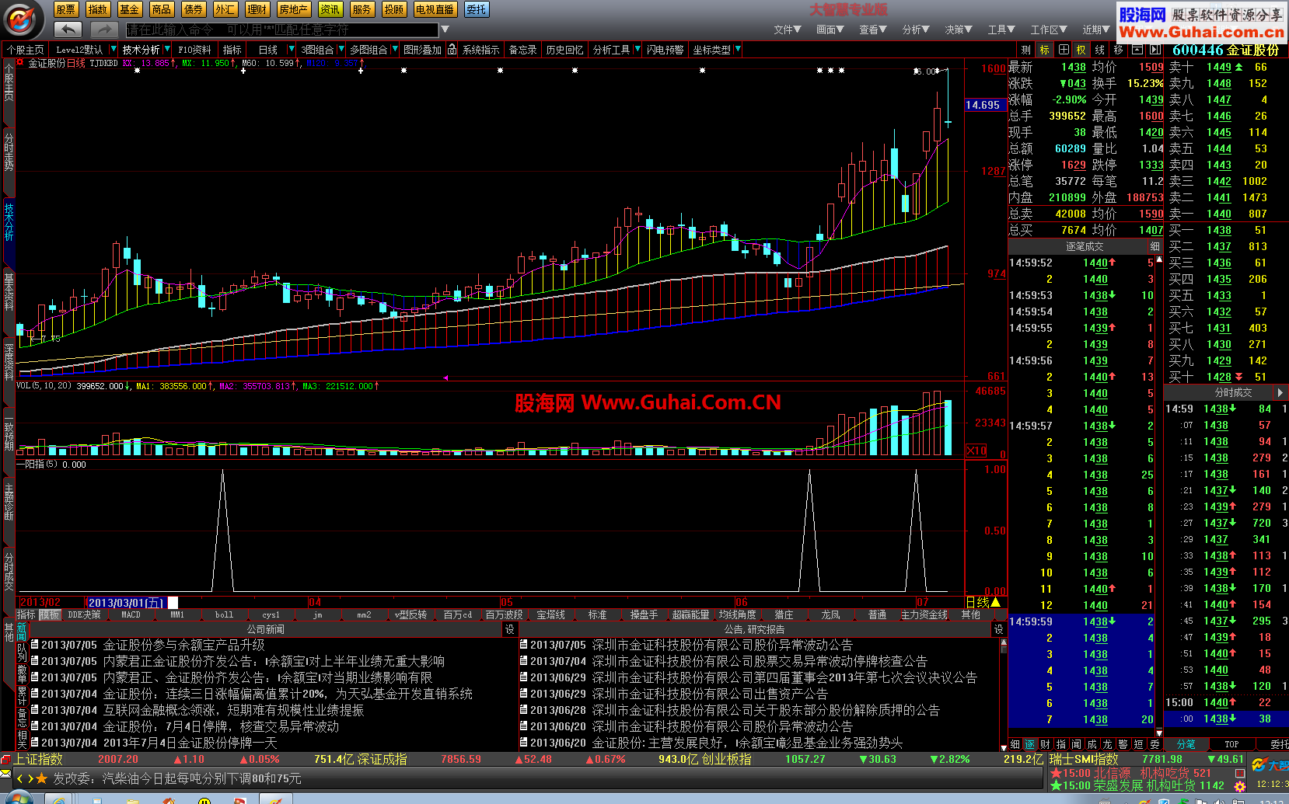Screen dimensions: 1289x804
Task: Expand the 分析工具 dropdown arrow
Action: (638, 50)
